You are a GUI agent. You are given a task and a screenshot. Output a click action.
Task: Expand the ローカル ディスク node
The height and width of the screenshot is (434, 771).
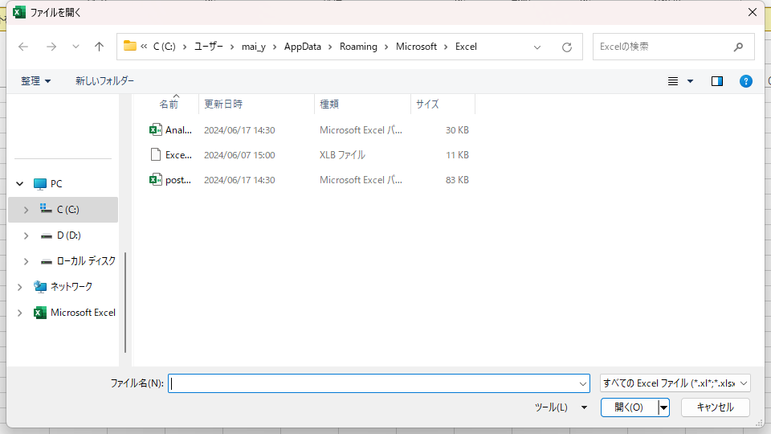point(26,261)
